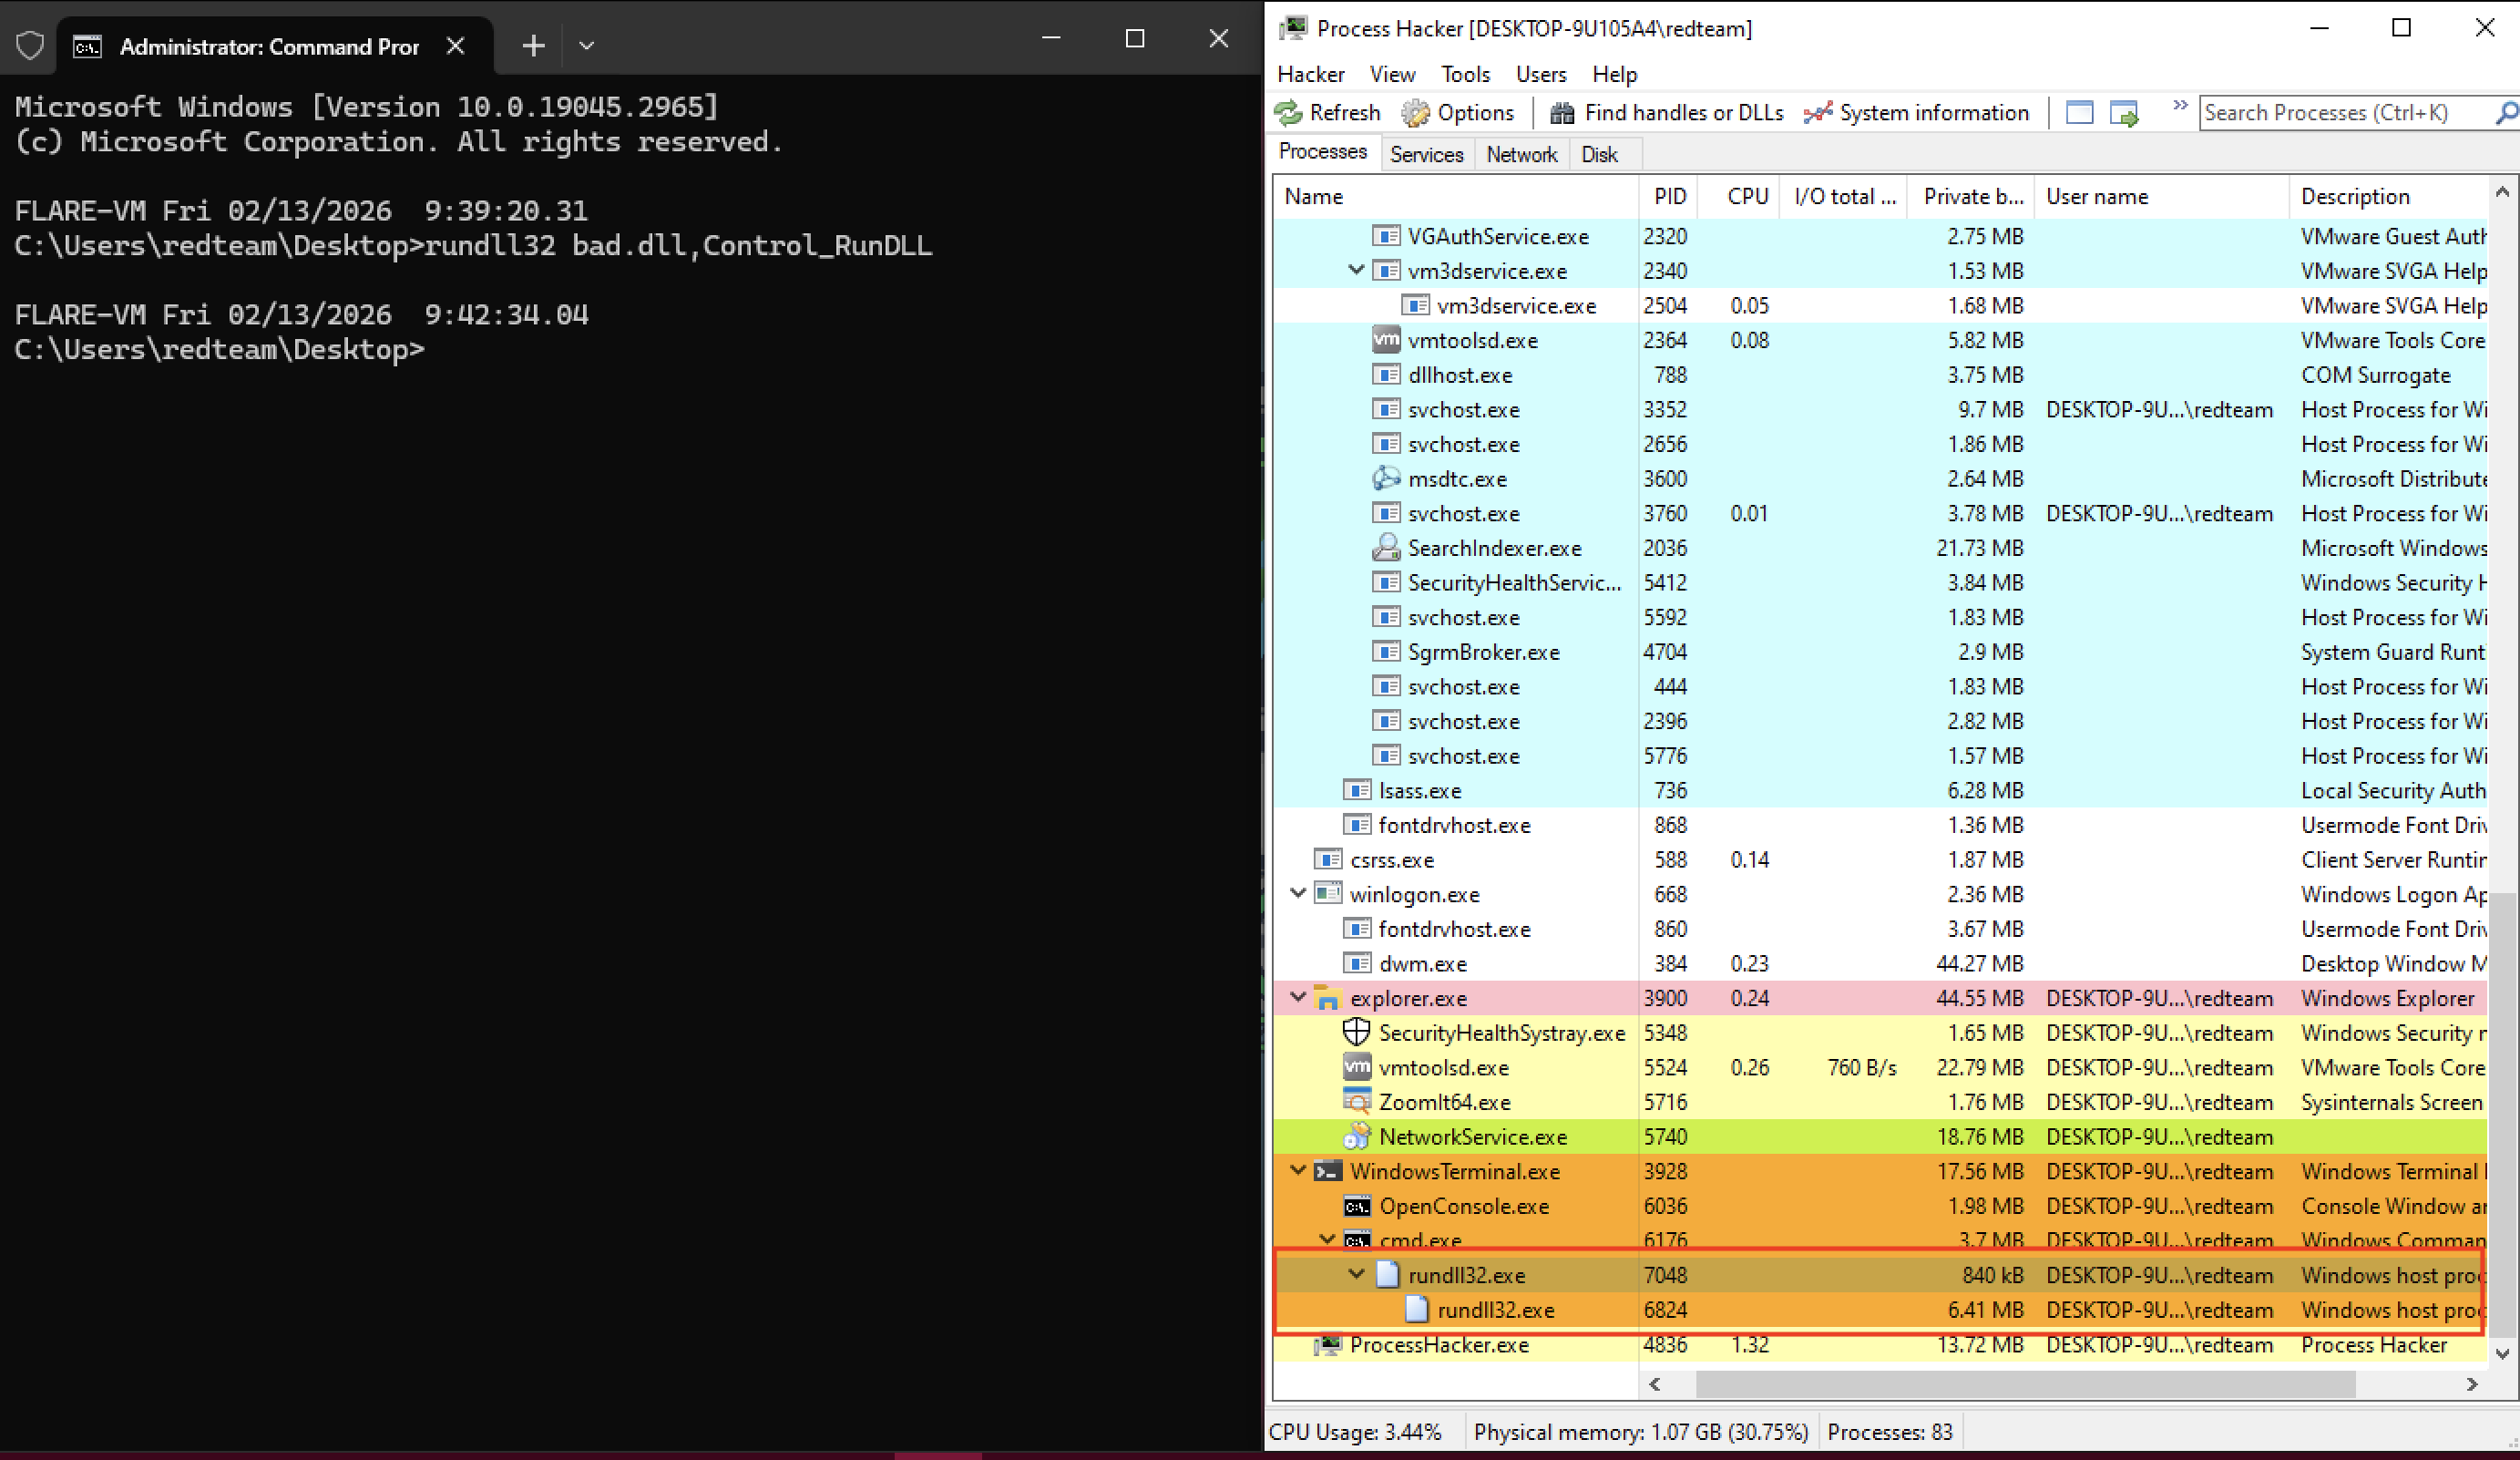
Task: Select the lsass.exe process row
Action: (1880, 790)
